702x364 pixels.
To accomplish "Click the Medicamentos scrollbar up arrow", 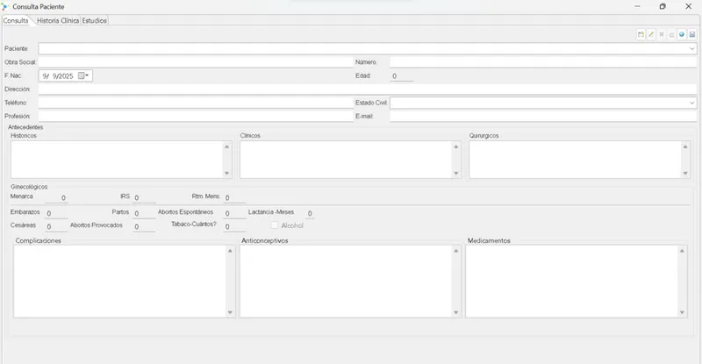I will [x=682, y=251].
